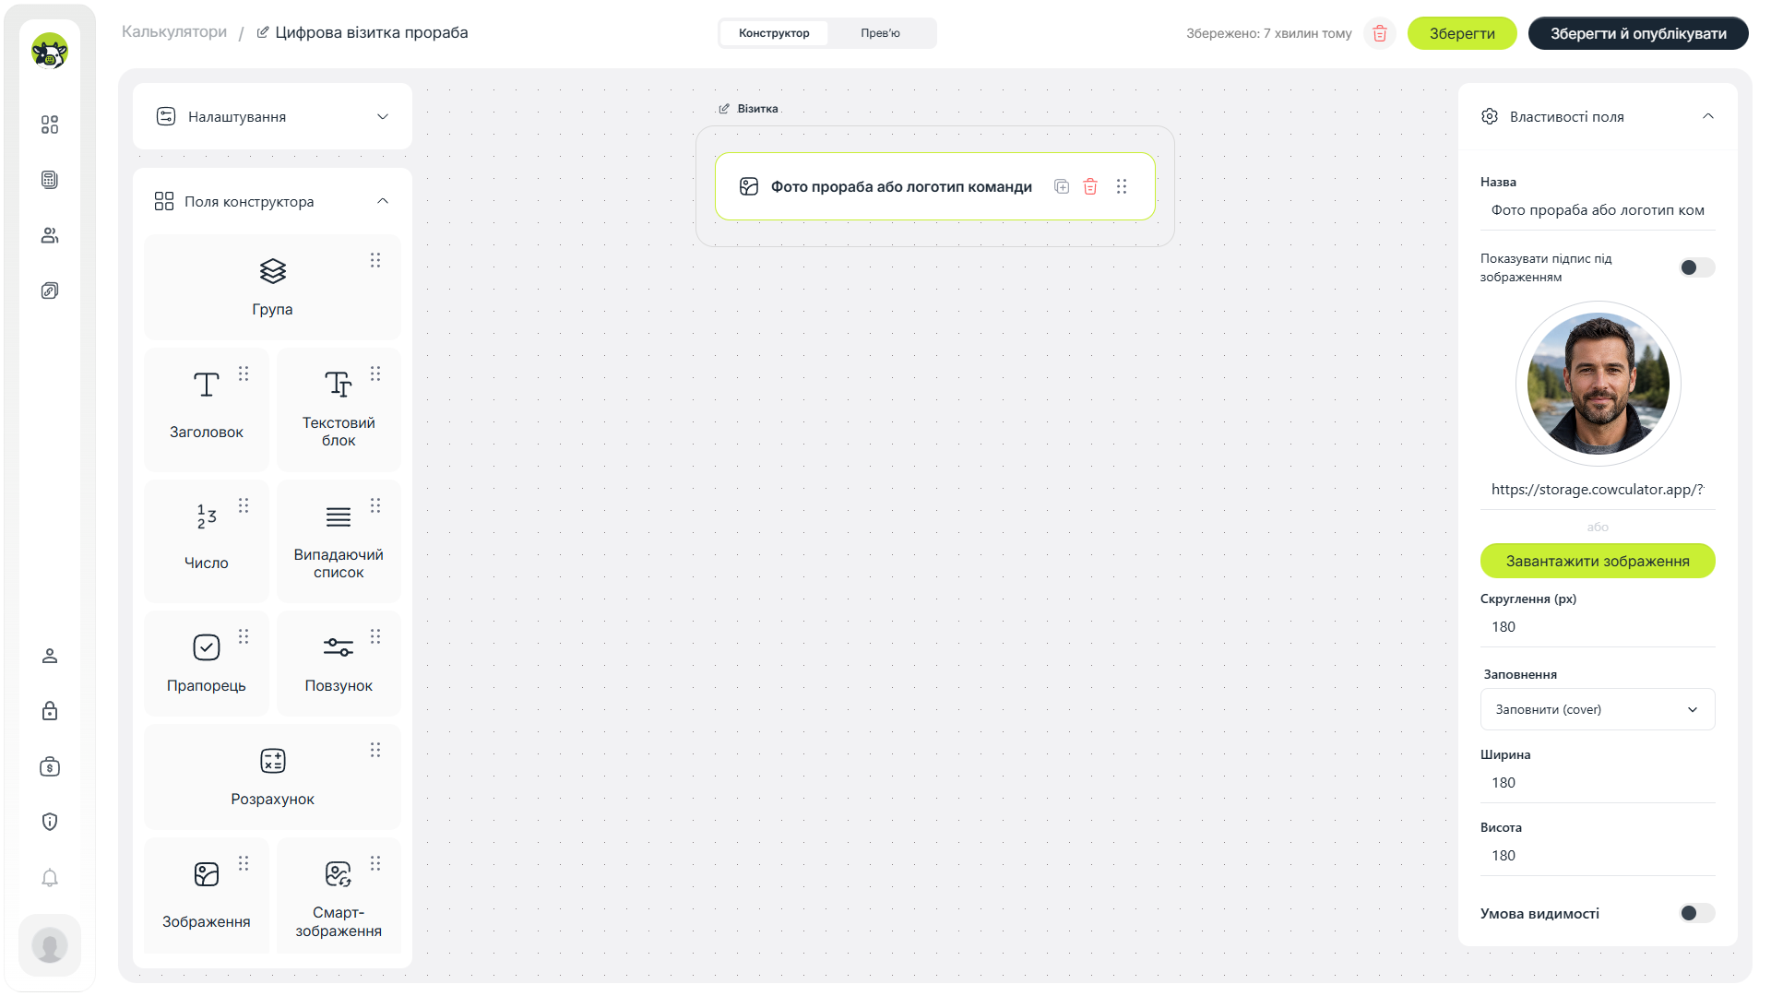The width and height of the screenshot is (1771, 996).
Task: Switch to the Прев'ю tab
Action: point(880,33)
